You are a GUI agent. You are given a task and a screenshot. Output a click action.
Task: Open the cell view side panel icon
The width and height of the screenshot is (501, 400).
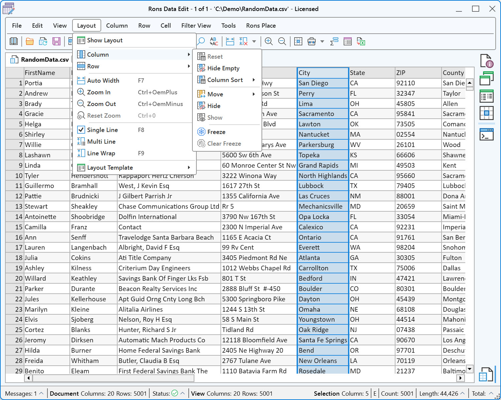click(487, 113)
